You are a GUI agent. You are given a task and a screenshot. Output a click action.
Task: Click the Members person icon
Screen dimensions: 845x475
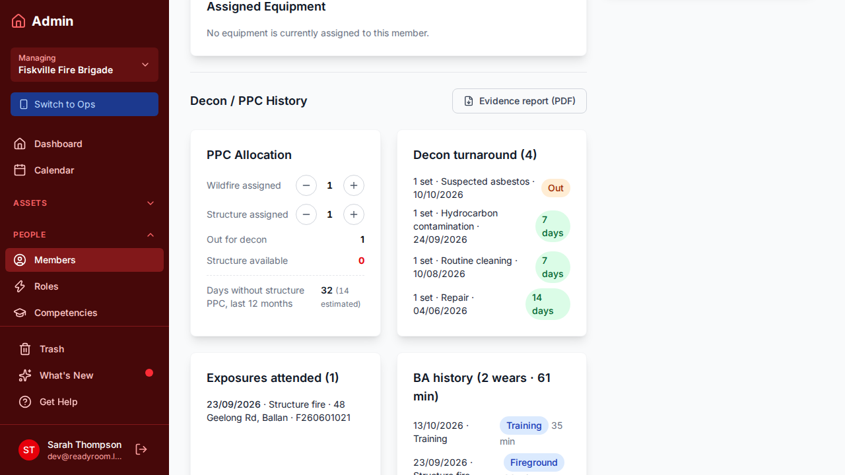pos(20,260)
